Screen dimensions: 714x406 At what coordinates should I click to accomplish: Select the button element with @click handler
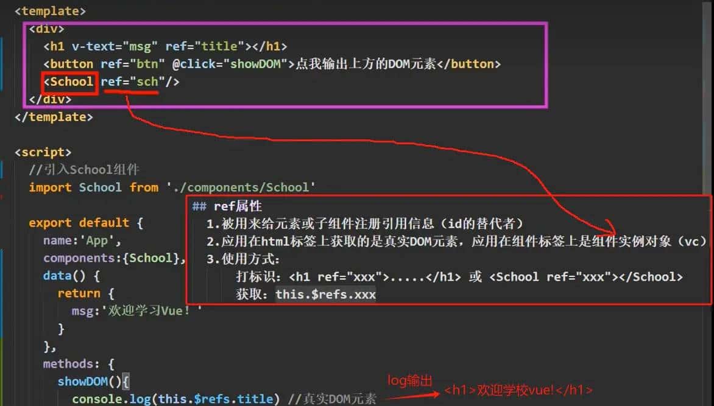[183, 63]
